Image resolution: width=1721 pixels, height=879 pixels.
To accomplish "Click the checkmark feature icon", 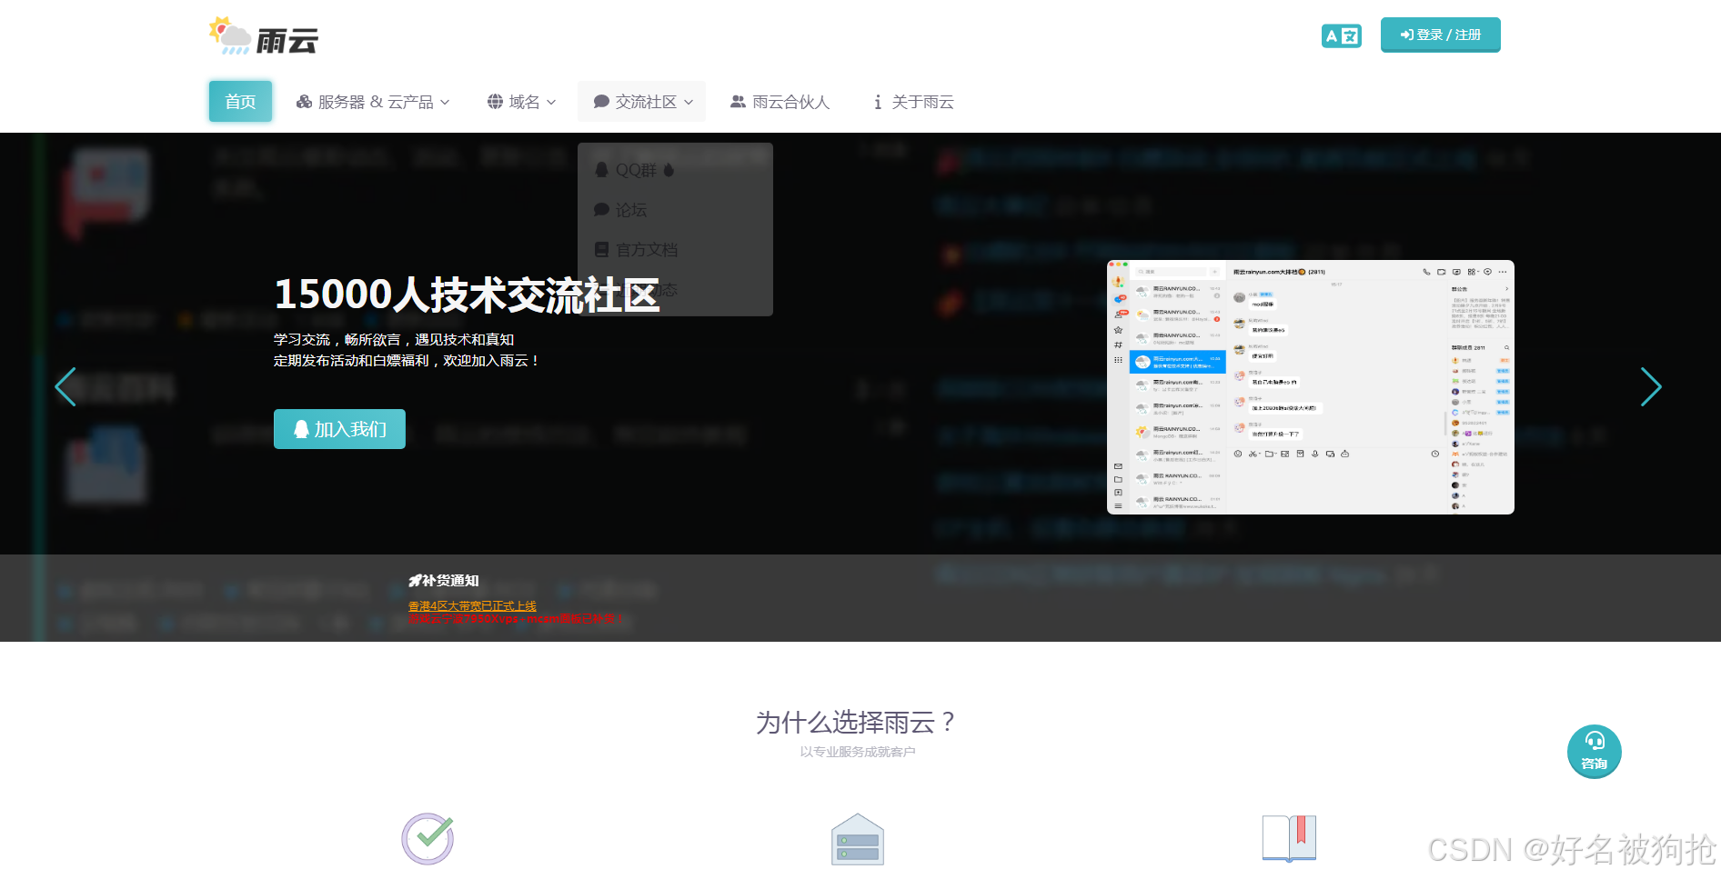I will coord(428,838).
